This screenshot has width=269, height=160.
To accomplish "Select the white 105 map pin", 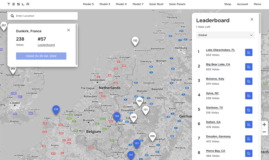I will [140, 101].
